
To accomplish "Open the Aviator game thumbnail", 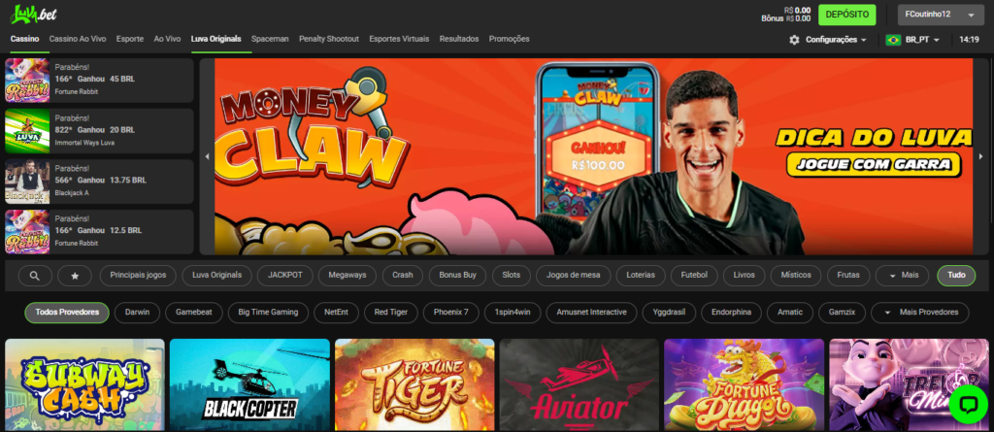I will [x=579, y=385].
